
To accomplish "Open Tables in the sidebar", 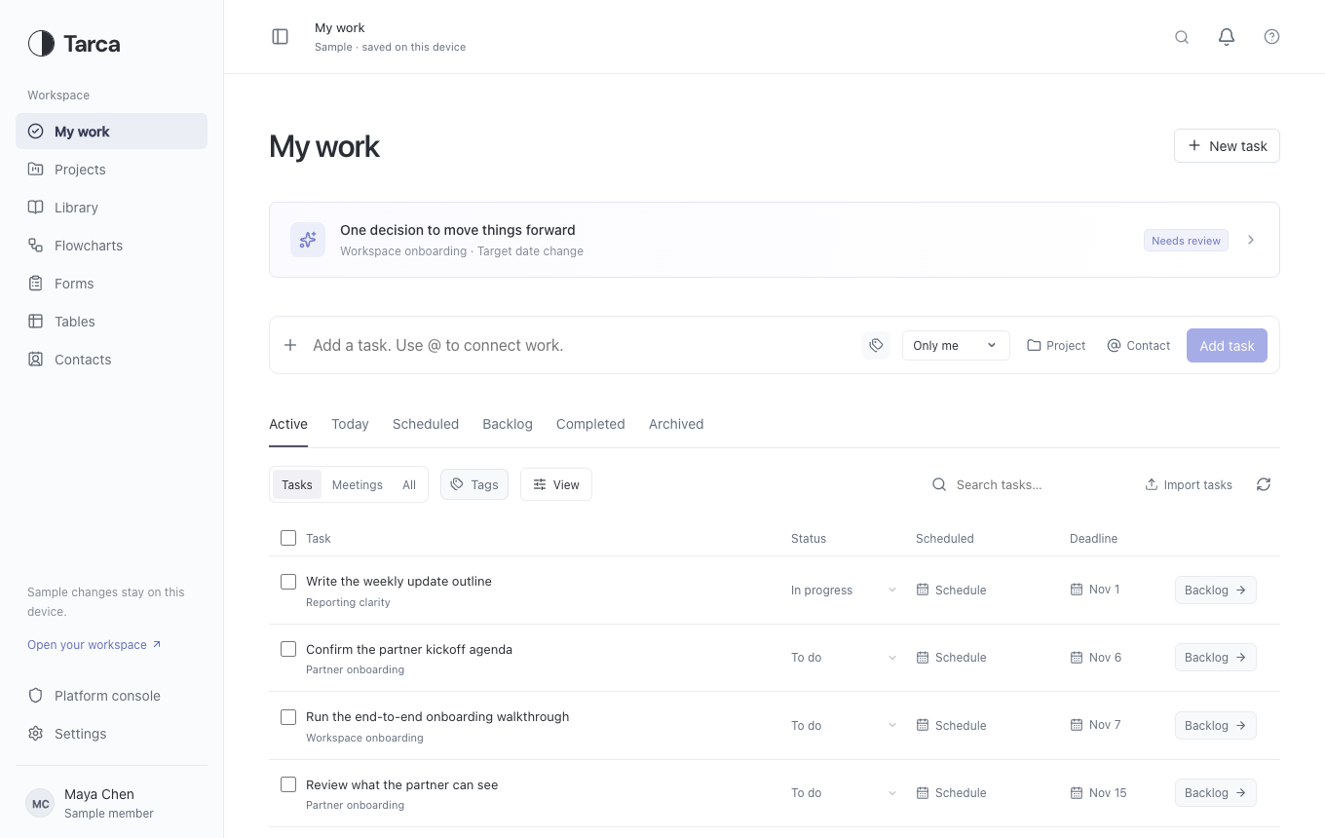I will pyautogui.click(x=111, y=322).
